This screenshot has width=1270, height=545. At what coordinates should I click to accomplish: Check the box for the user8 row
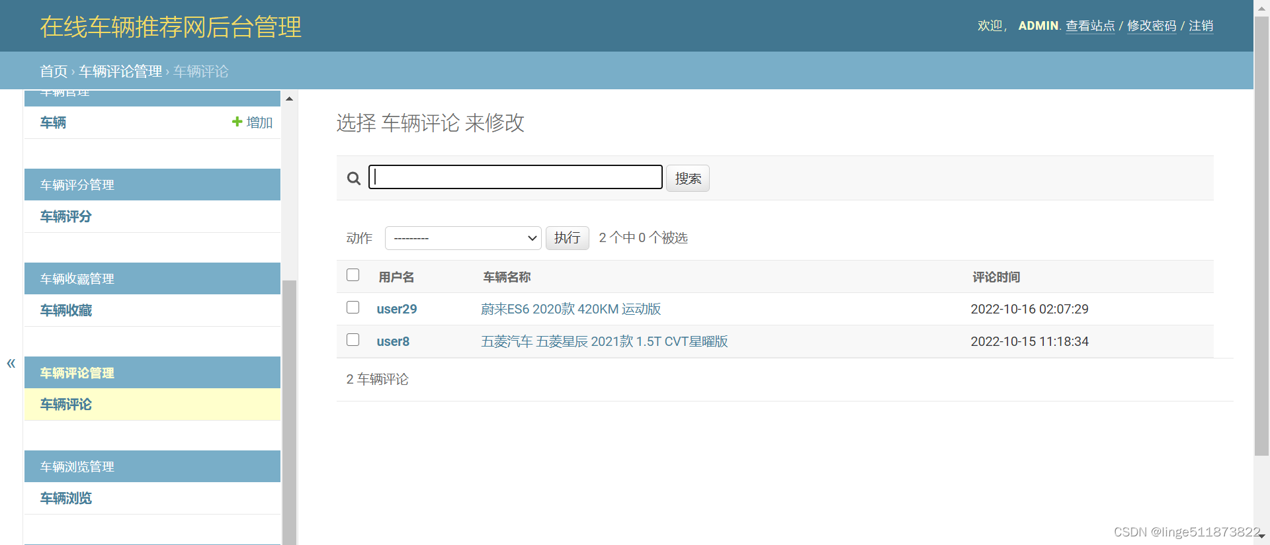coord(353,339)
